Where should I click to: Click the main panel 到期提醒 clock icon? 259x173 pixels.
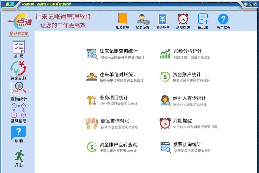(165, 123)
